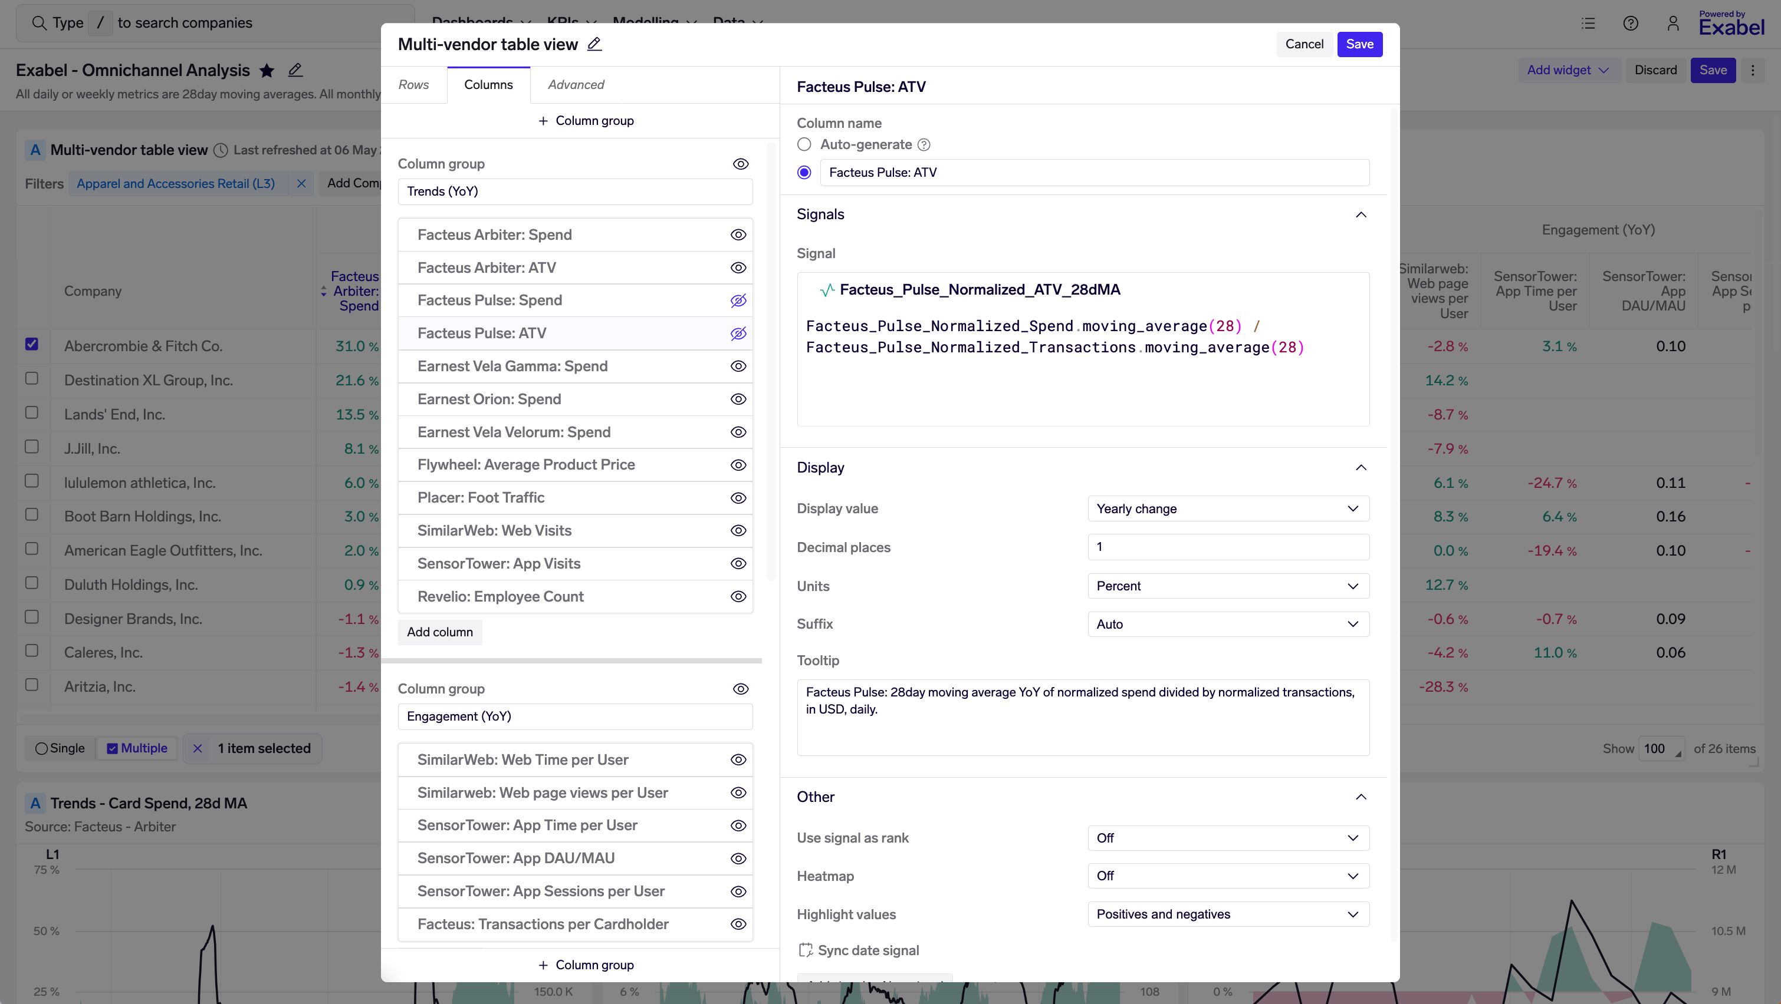1781x1004 pixels.
Task: Check the Lands' End, Inc. row
Action: click(x=32, y=412)
